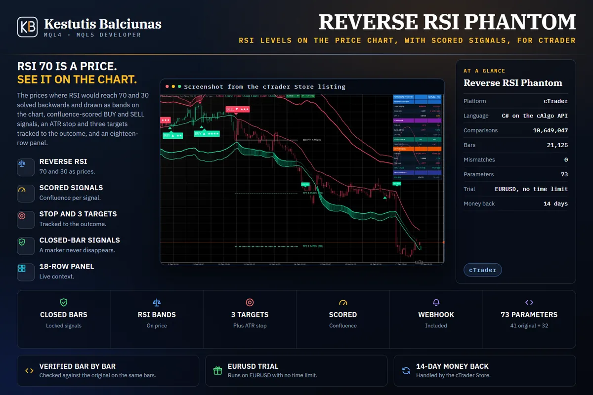This screenshot has width=593, height=395.
Task: Click the Platform value cTrader
Action: (x=555, y=101)
